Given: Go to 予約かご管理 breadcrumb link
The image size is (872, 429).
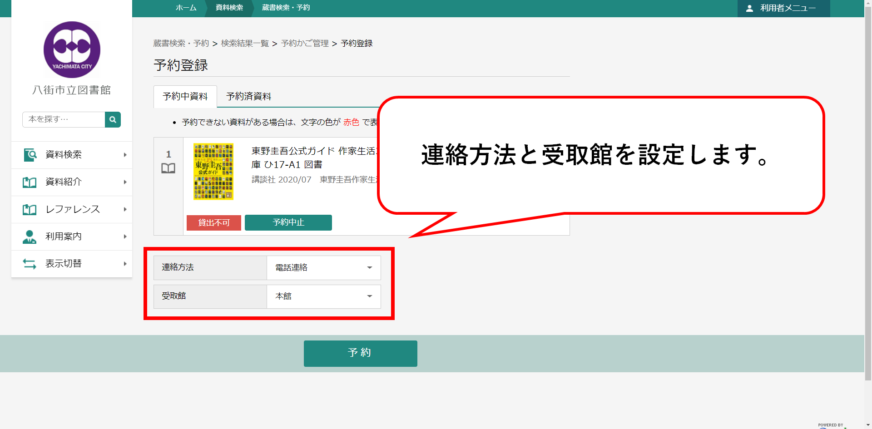Looking at the screenshot, I should coord(305,43).
